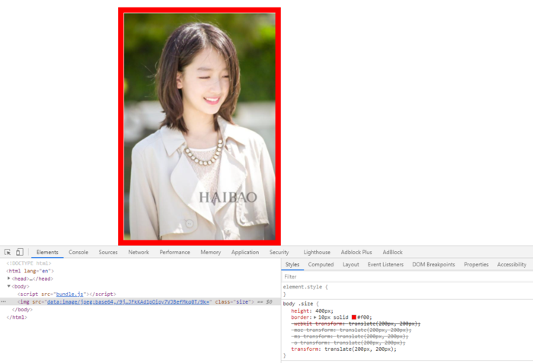Switch to the Computed sidebar tab
This screenshot has width=533, height=363.
click(x=321, y=264)
